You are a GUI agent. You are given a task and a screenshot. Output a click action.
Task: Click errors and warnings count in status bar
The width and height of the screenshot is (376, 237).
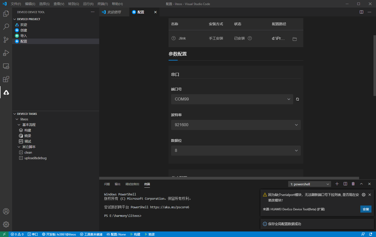click(x=17, y=234)
